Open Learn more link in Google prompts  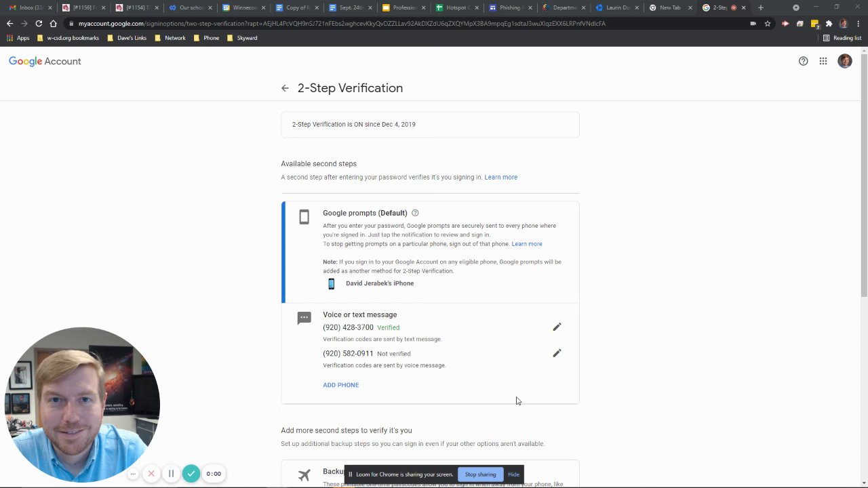[527, 244]
